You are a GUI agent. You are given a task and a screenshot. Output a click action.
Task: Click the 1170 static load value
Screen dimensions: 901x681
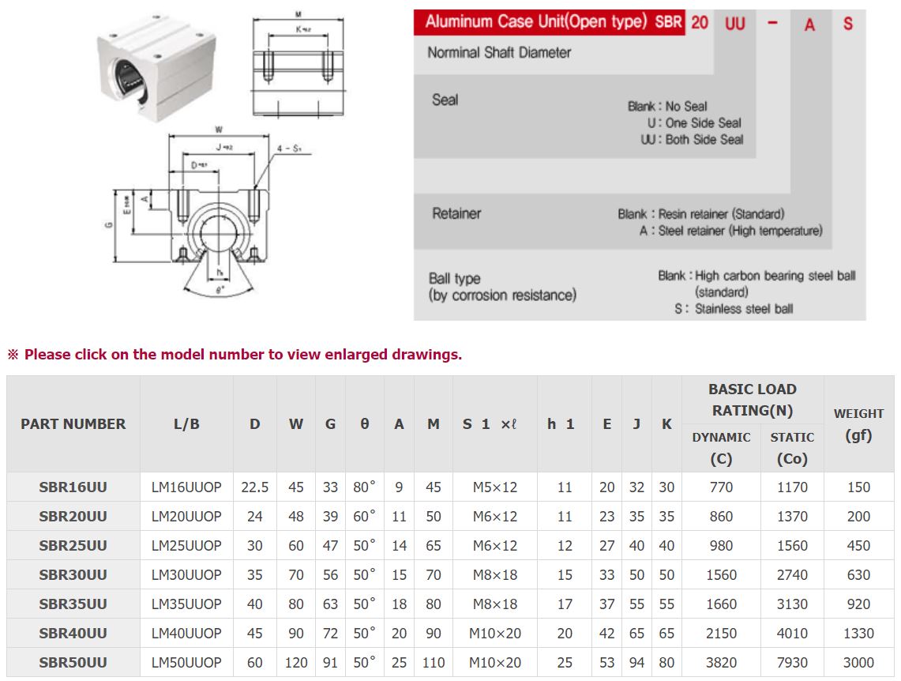[792, 487]
